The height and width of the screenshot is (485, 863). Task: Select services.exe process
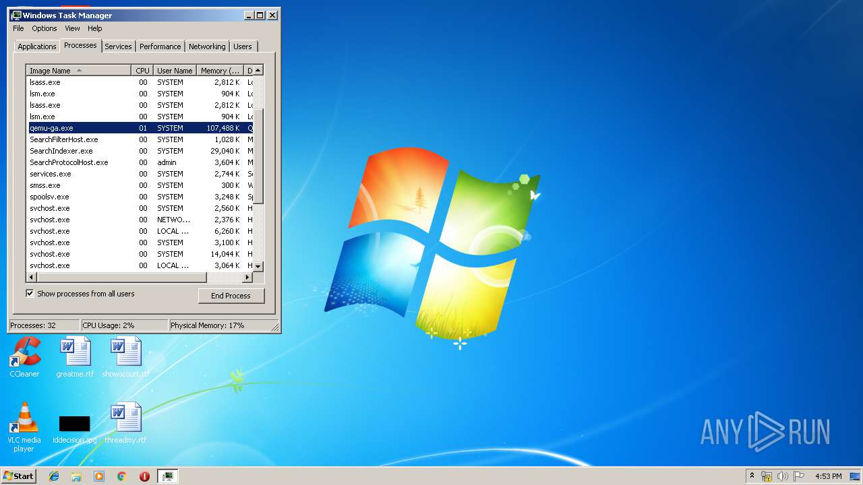[x=140, y=174]
